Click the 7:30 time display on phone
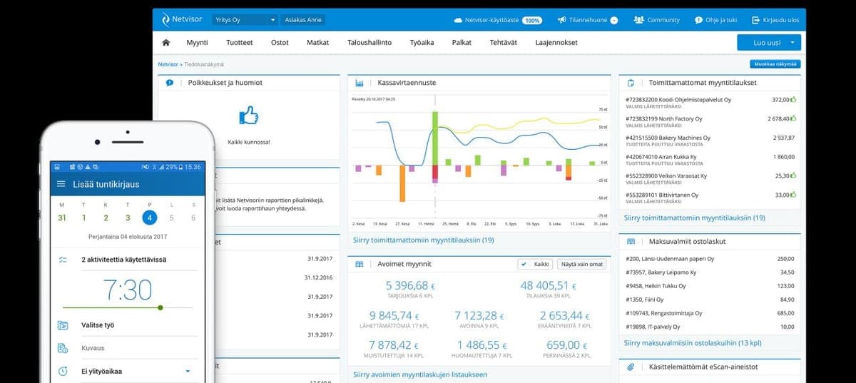The height and width of the screenshot is (383, 856). [x=127, y=290]
